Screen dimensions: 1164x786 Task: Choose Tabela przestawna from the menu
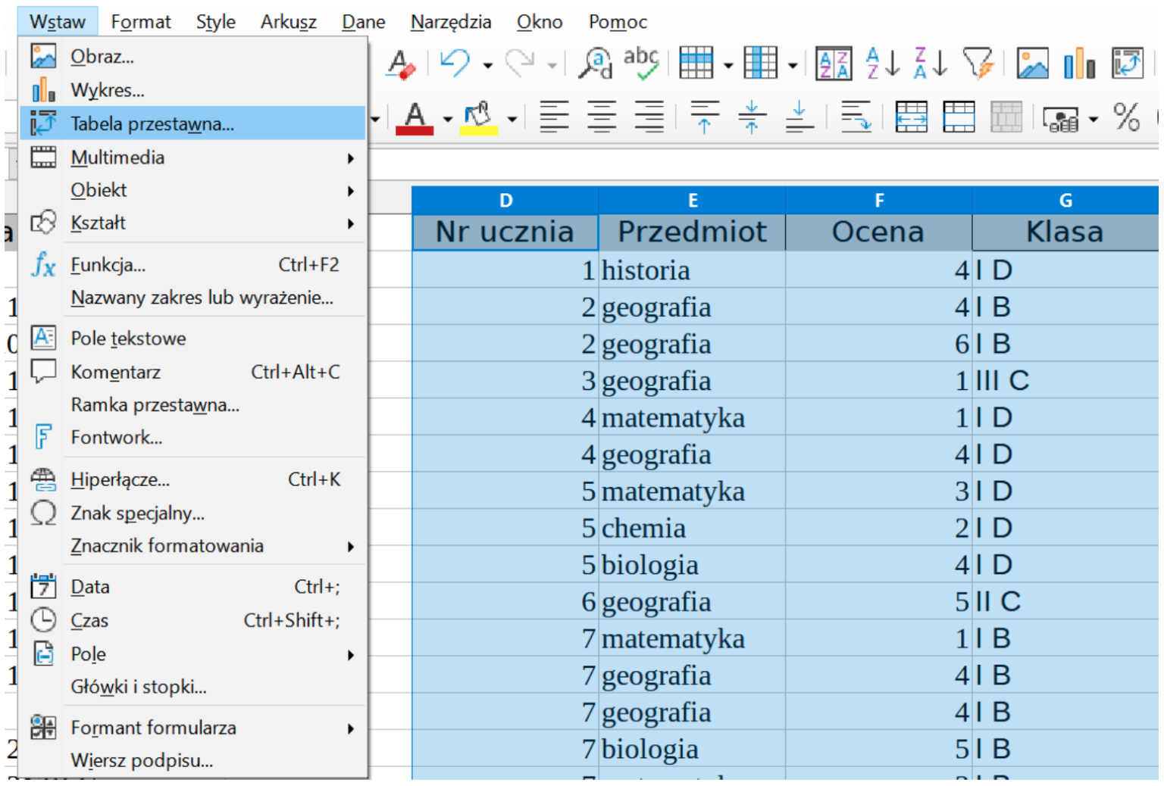(152, 123)
